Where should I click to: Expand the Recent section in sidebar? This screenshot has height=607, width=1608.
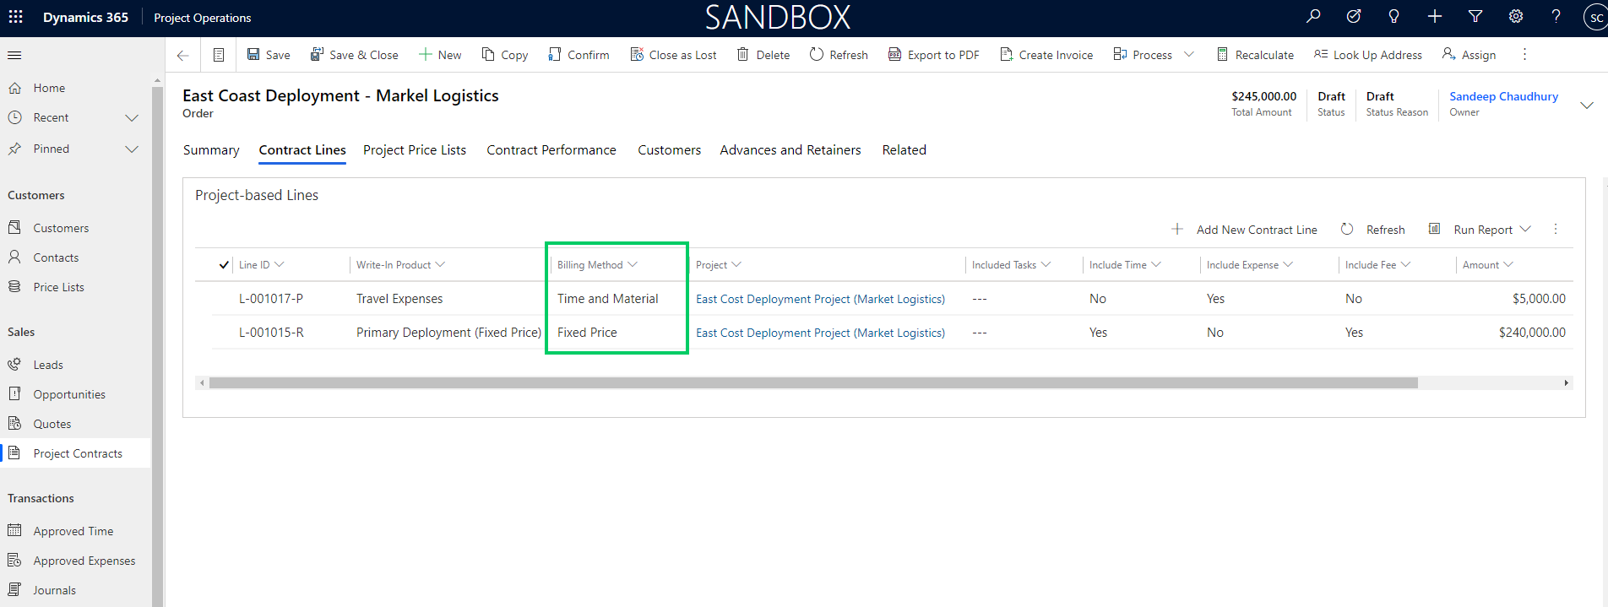click(132, 118)
